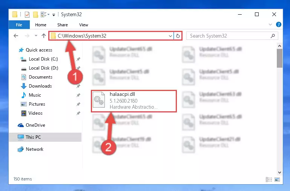Click the Back navigation arrow
This screenshot has height=191, width=290.
16,36
